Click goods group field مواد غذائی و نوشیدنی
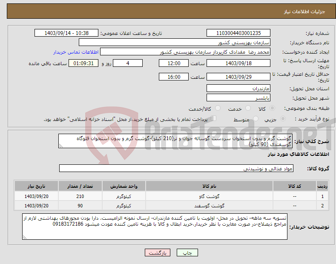Image resolution: width=336 pixels, height=264 pixels. pos(176,169)
